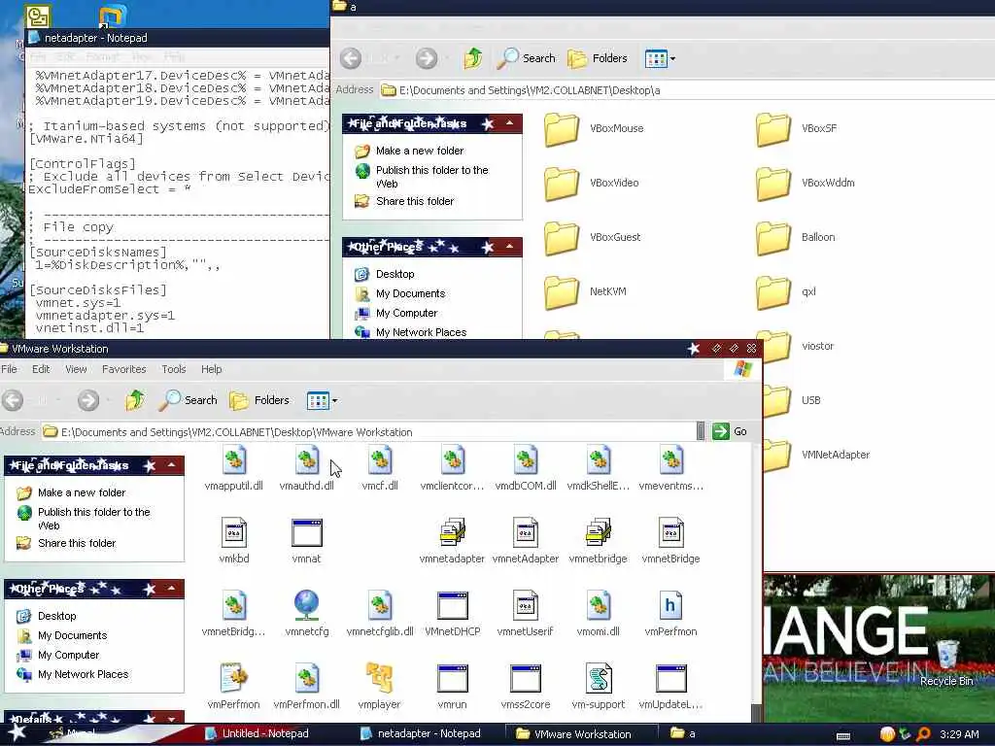Click Up folder in VMware Workstation window
Screen dimensions: 995x746
pyautogui.click(x=134, y=400)
